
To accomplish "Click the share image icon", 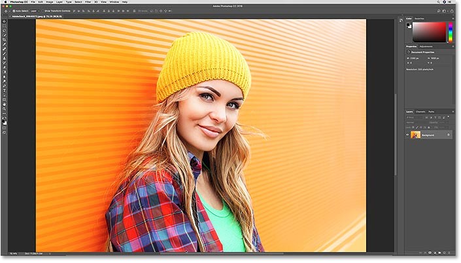I will pos(452,11).
